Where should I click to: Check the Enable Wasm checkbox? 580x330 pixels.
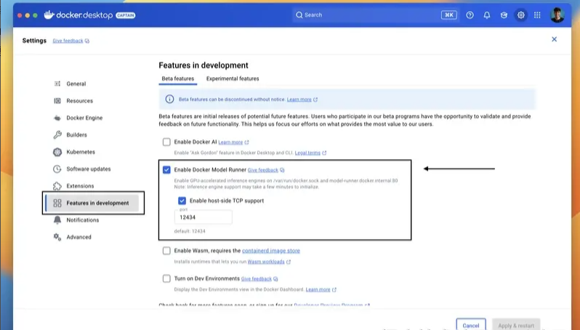(166, 251)
